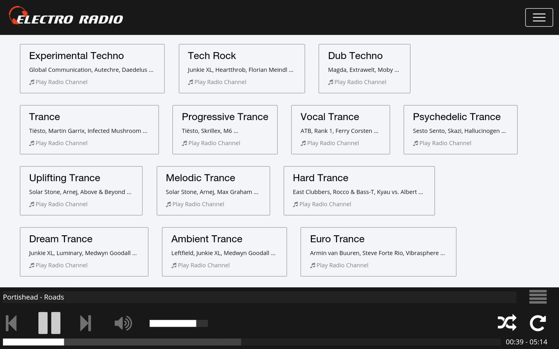Screen dimensions: 559x349
Task: Mute the speaker volume icon
Action: click(123, 323)
